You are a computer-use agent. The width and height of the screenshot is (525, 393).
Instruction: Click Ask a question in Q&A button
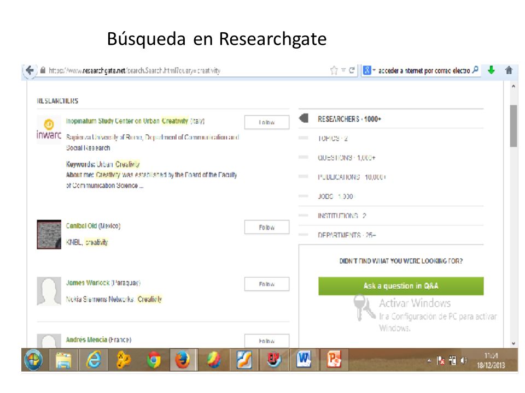pos(401,286)
